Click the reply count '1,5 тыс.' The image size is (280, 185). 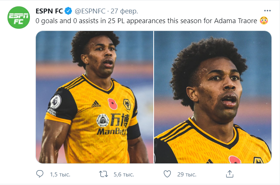60,174
